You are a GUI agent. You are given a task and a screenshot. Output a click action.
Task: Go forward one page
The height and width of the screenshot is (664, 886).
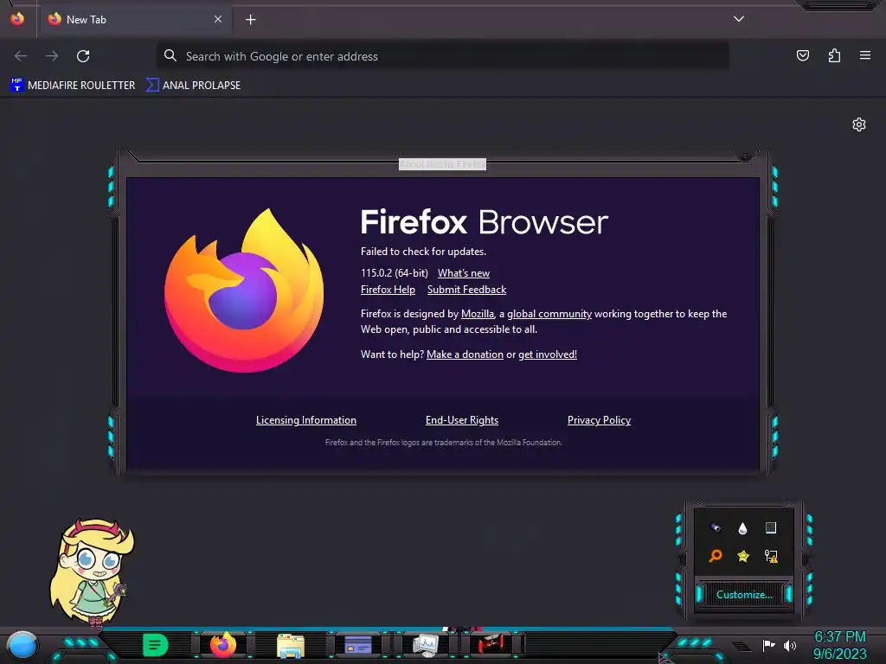[x=52, y=56]
